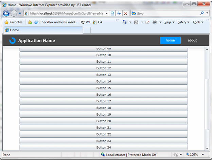213x160 pixels.
Task: Open the Page menu
Action: (x=169, y=22)
